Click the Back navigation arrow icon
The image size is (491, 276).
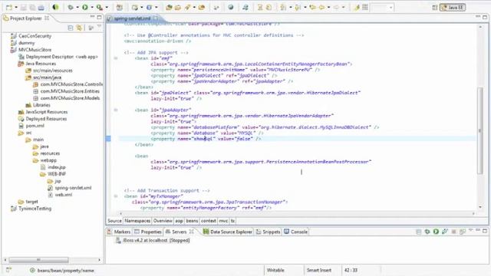point(321,7)
